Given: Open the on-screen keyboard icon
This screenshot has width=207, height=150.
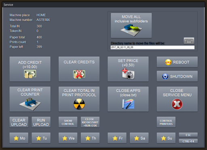Looking at the screenshot, I should tap(189, 41).
